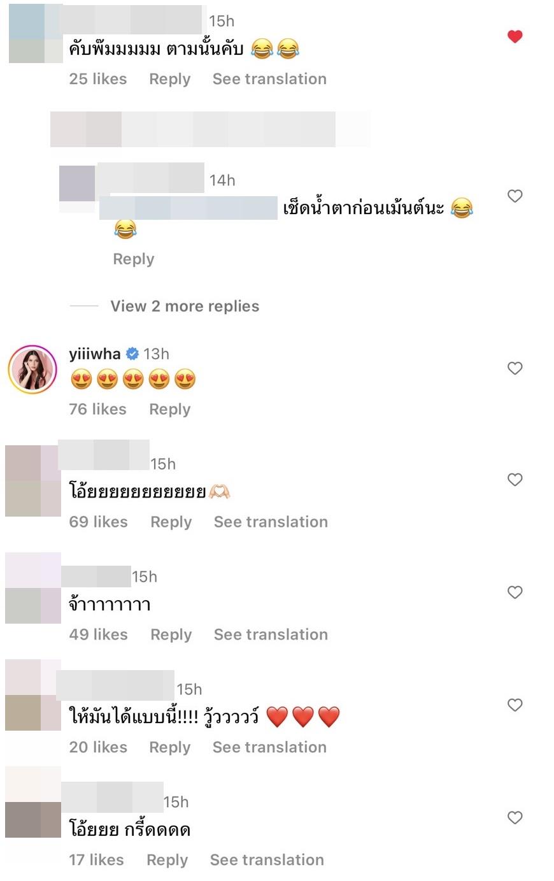Tap yiiiwha's blue verified badge
The height and width of the screenshot is (881, 554).
click(132, 354)
